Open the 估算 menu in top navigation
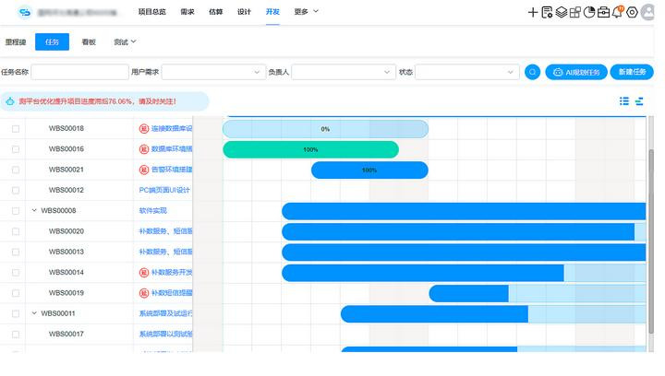665x376 pixels. (x=215, y=12)
